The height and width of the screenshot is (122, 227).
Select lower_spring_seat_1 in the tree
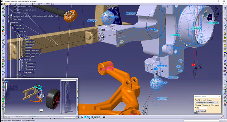click(33, 50)
